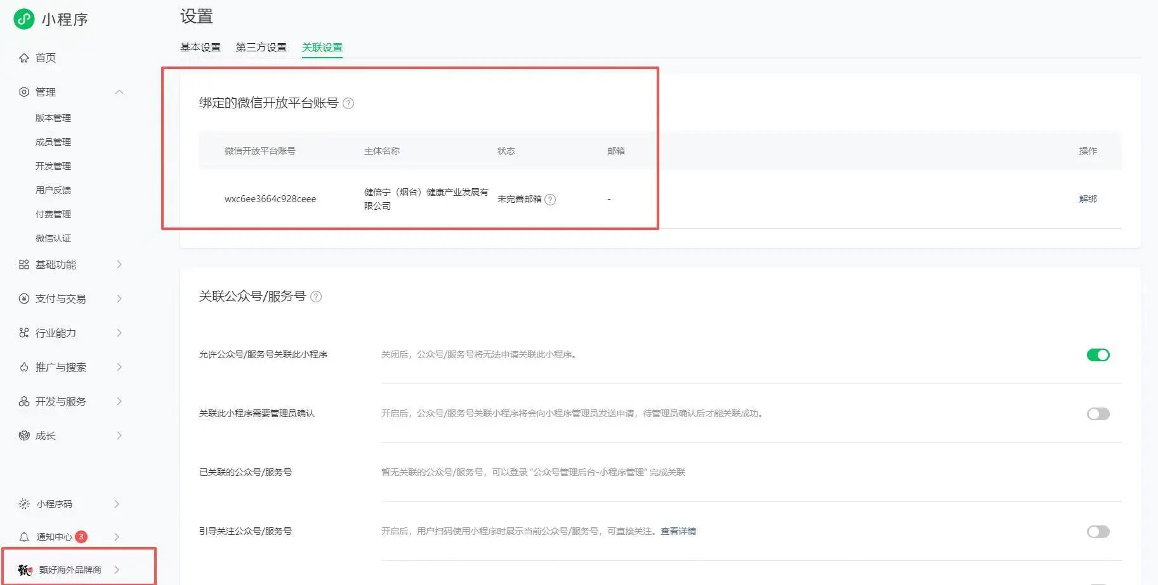Click the 操作 column header
This screenshot has width=1158, height=585.
point(1088,151)
